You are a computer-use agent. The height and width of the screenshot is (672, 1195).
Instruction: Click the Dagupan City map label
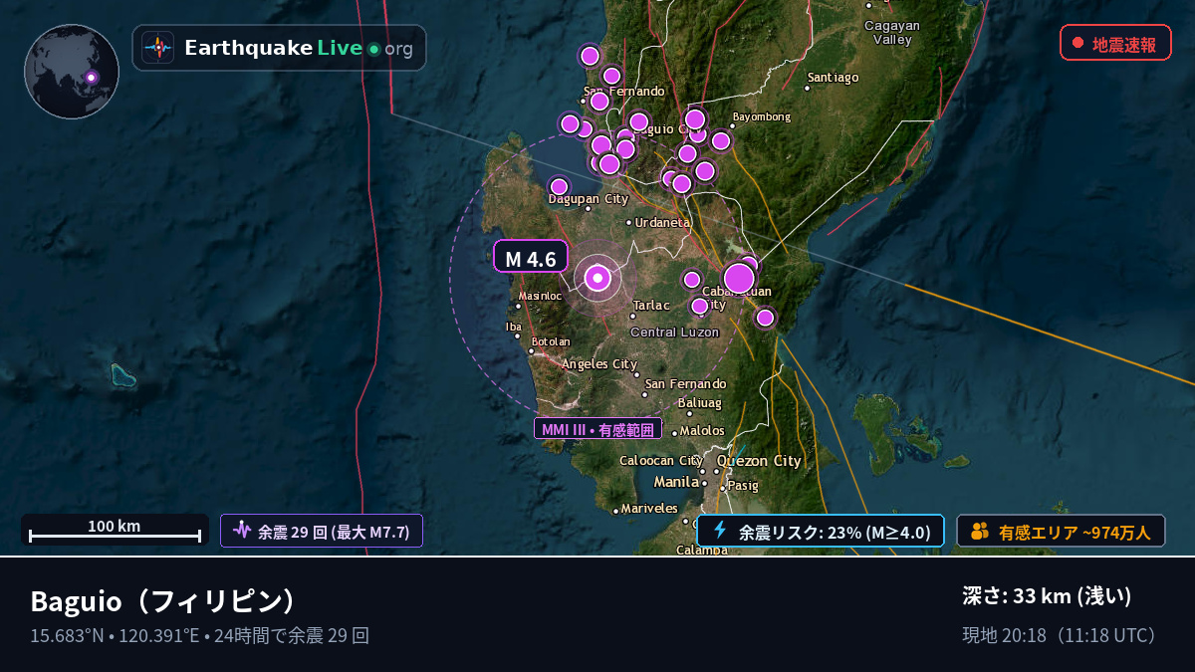(589, 199)
